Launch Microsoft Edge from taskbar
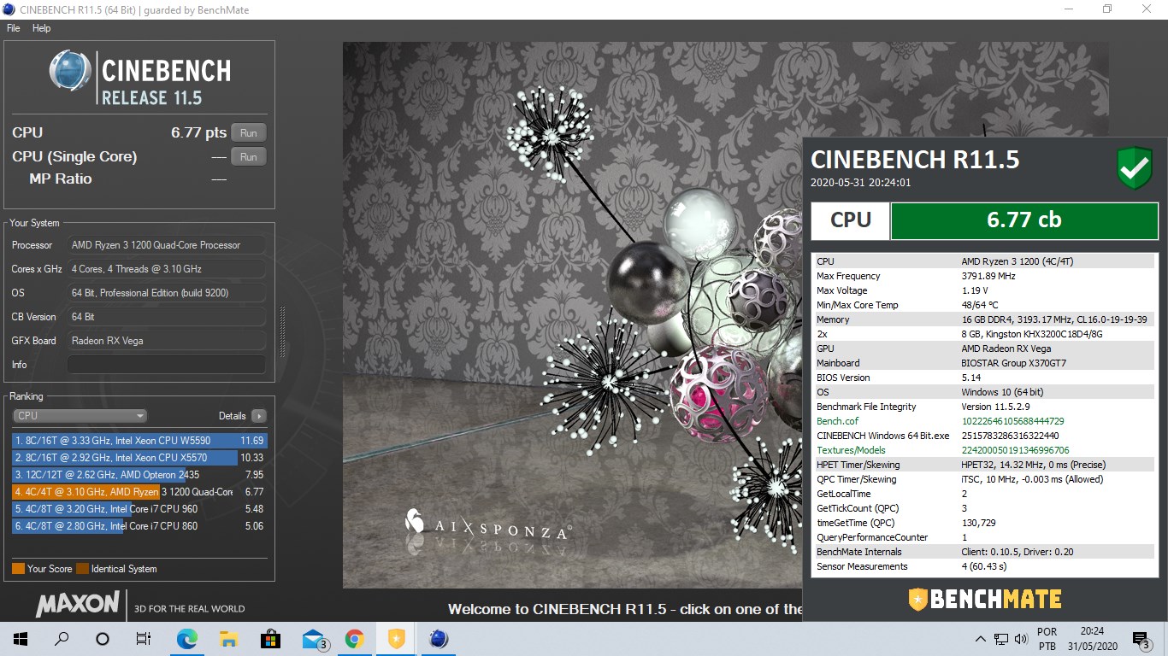Image resolution: width=1168 pixels, height=656 pixels. pos(186,639)
